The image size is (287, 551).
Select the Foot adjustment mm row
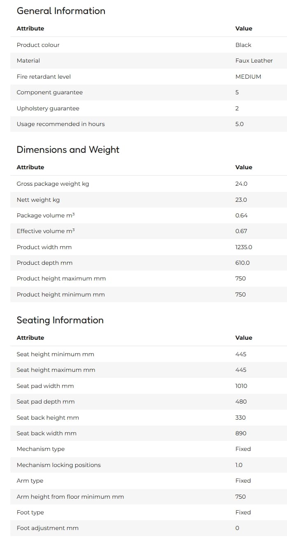(x=148, y=528)
